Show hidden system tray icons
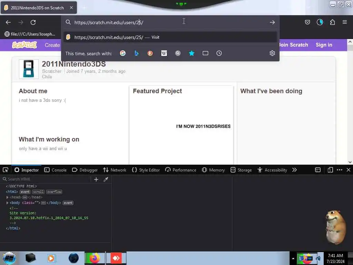353x265 pixels. point(293,258)
